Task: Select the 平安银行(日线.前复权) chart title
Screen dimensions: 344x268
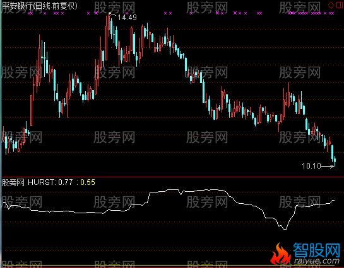Action: [40, 6]
